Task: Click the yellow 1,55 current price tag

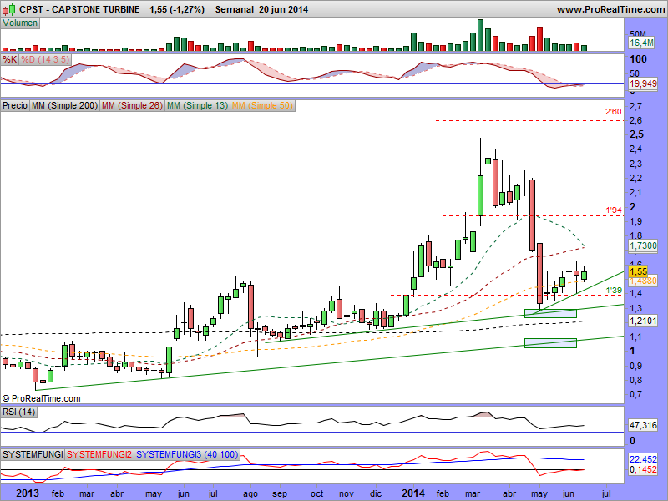Action: 638,271
